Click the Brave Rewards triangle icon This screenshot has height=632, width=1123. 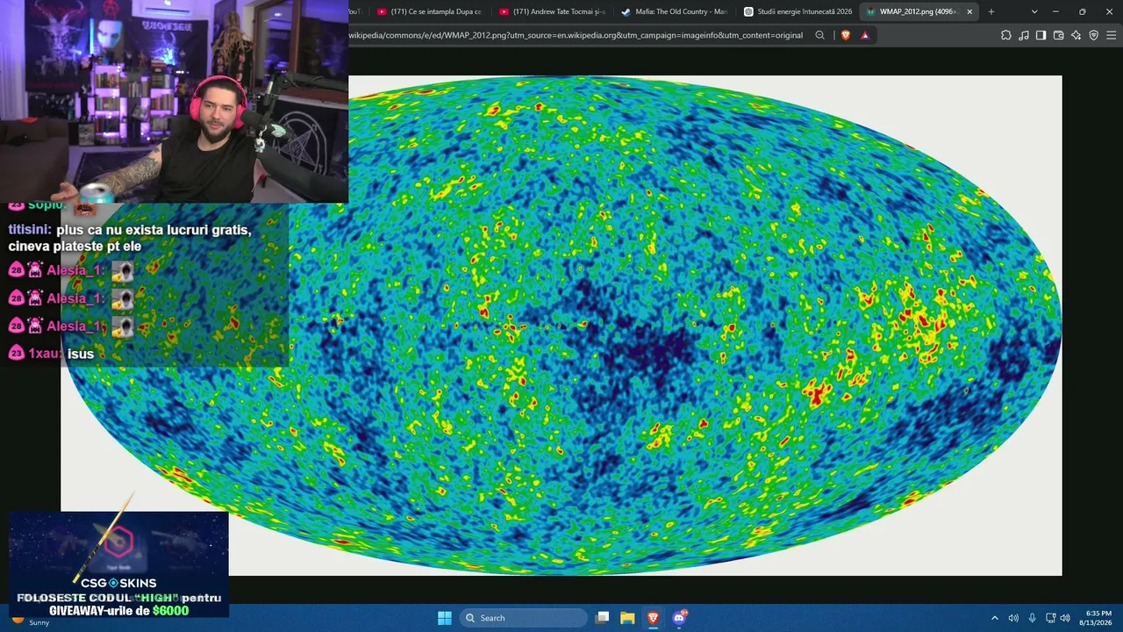pyautogui.click(x=865, y=35)
